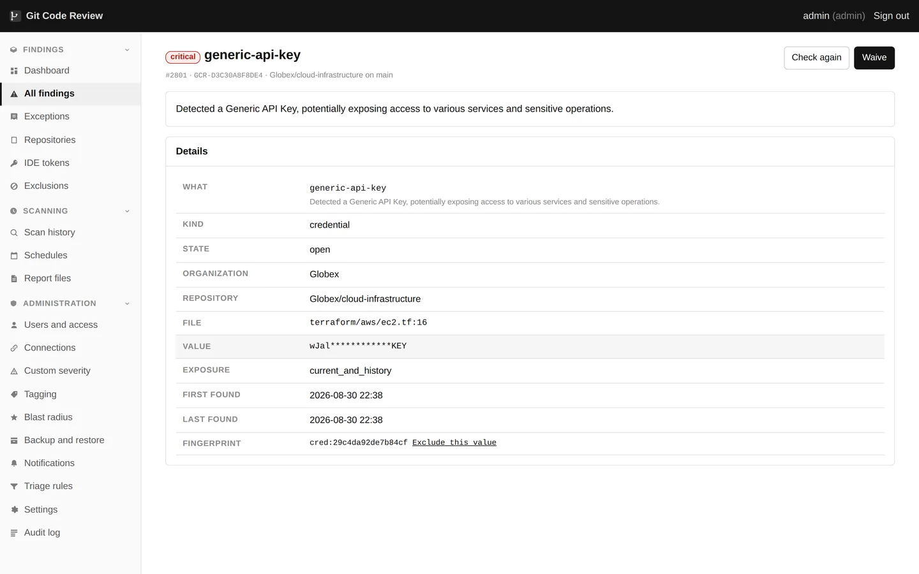Screen dimensions: 919x574
Task: Collapse the Administration section chevron
Action: (127, 304)
